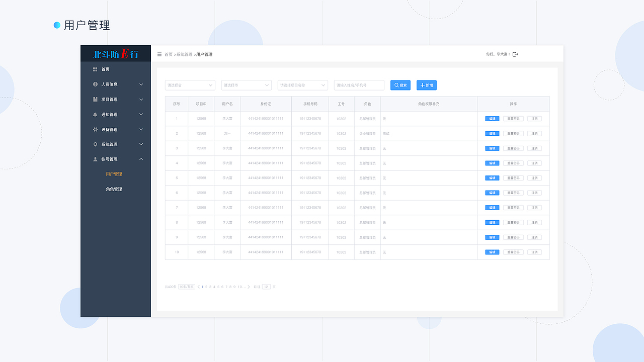Click the 帐号管理 person icon
Viewport: 644px width, 362px height.
pyautogui.click(x=95, y=159)
